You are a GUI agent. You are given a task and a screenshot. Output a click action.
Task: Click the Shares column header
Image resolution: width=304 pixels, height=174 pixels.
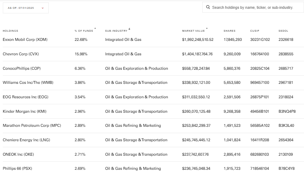pyautogui.click(x=229, y=31)
